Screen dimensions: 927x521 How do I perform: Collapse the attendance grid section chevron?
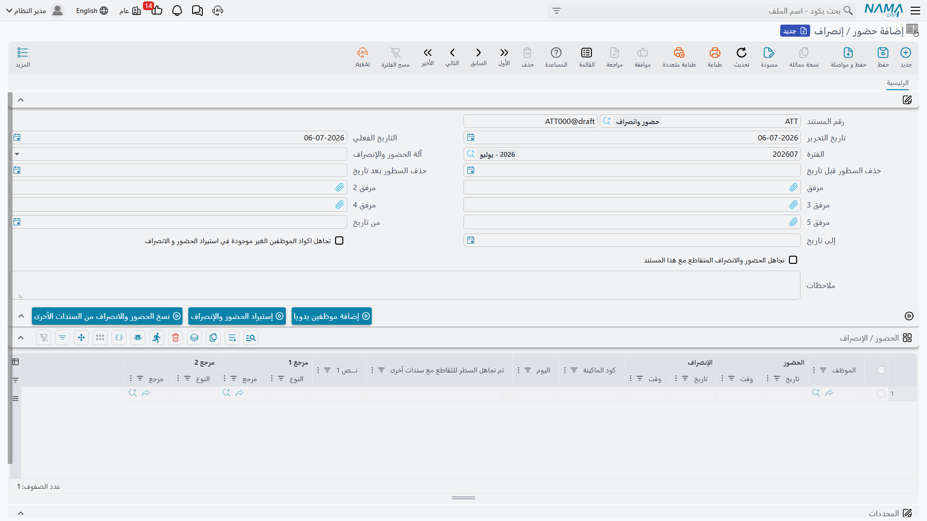21,338
